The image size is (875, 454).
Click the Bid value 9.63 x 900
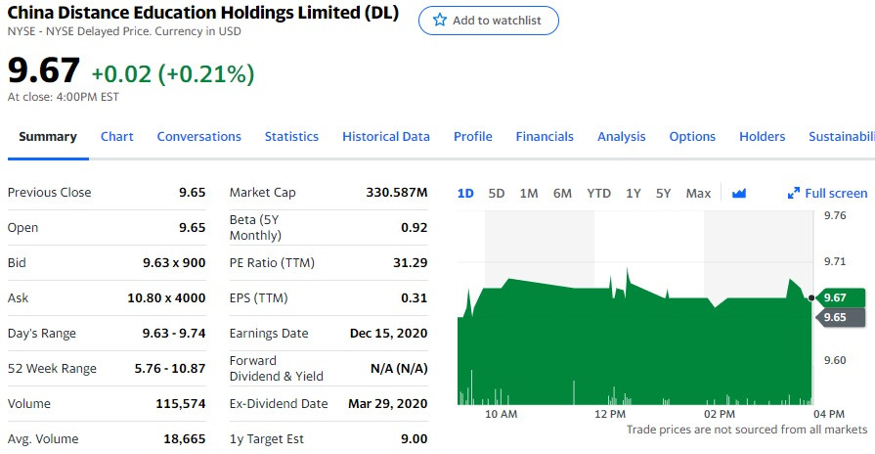click(x=174, y=262)
